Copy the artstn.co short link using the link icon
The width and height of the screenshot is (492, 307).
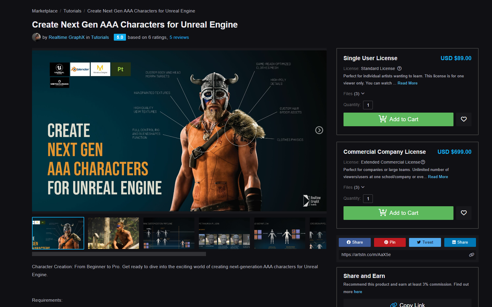tap(472, 255)
